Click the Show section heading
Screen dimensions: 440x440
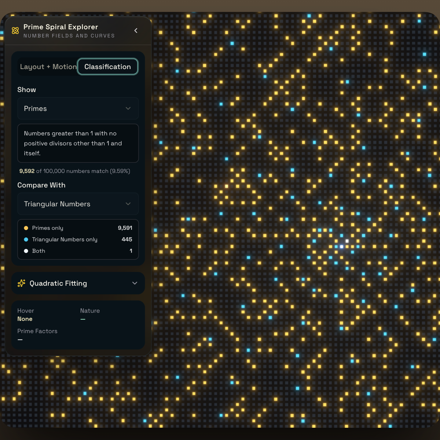pos(27,90)
